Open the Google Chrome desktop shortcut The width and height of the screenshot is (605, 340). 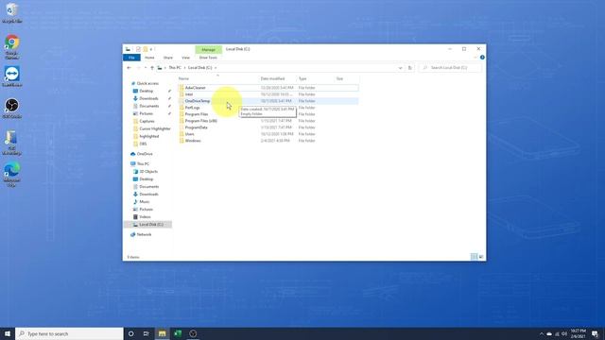click(x=12, y=47)
